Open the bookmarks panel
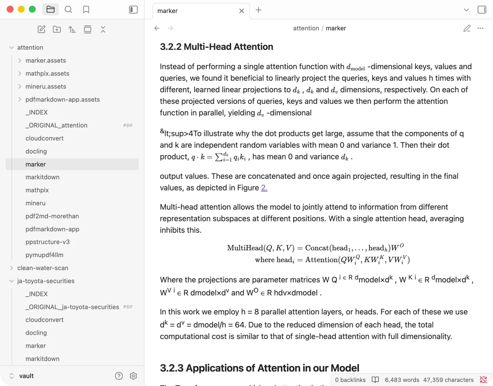This screenshot has height=386, width=493. tap(86, 10)
